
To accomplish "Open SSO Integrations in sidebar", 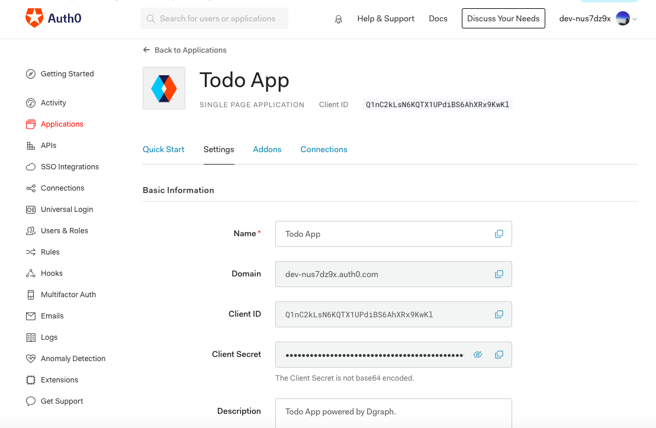I will [70, 167].
